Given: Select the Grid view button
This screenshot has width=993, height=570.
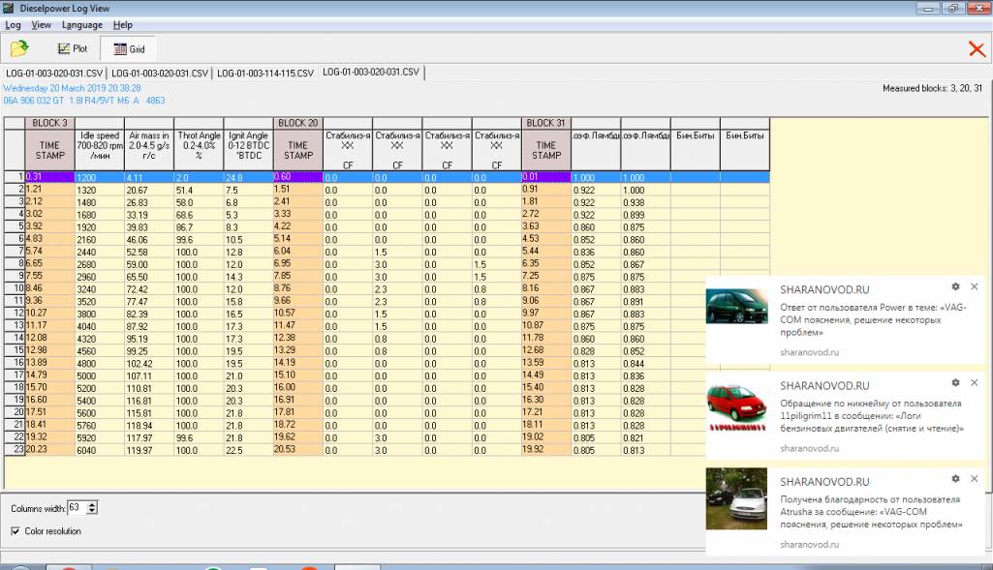Looking at the screenshot, I should pos(128,48).
